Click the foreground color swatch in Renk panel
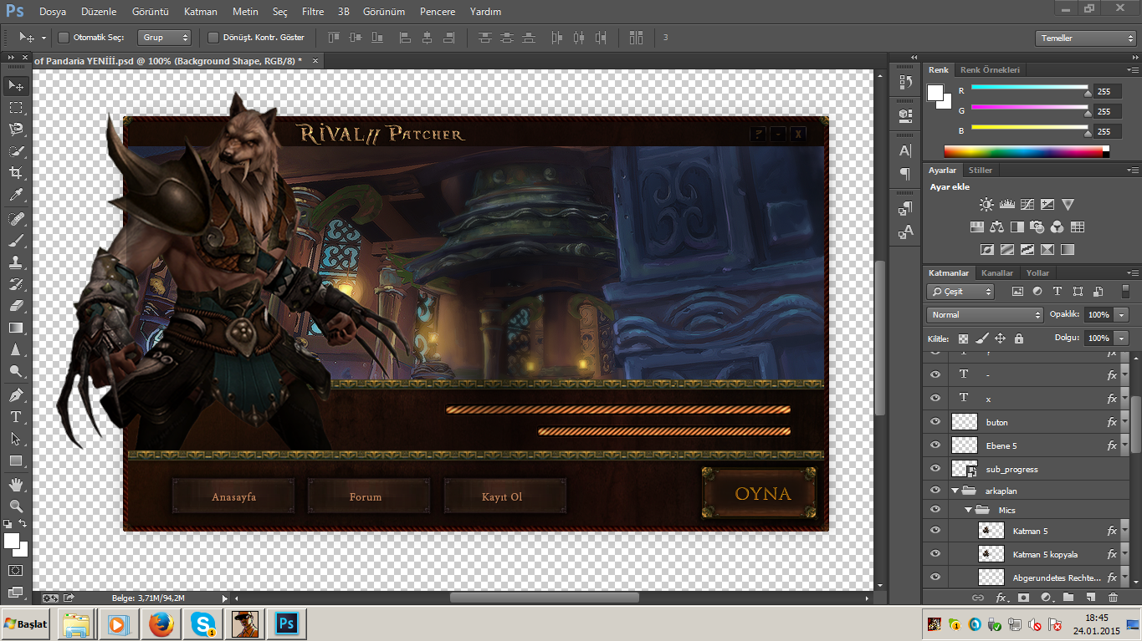This screenshot has height=641, width=1142. [x=935, y=92]
